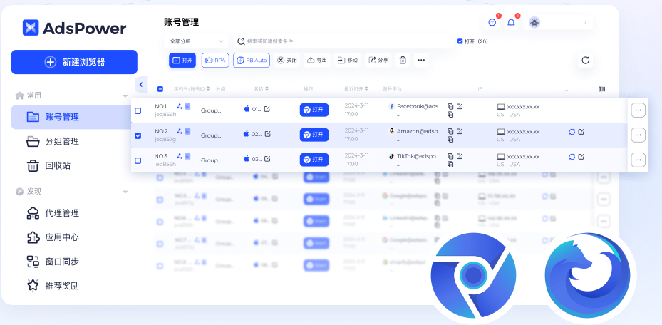The width and height of the screenshot is (662, 325).
Task: Open more options for row NO.2
Action: coord(638,135)
